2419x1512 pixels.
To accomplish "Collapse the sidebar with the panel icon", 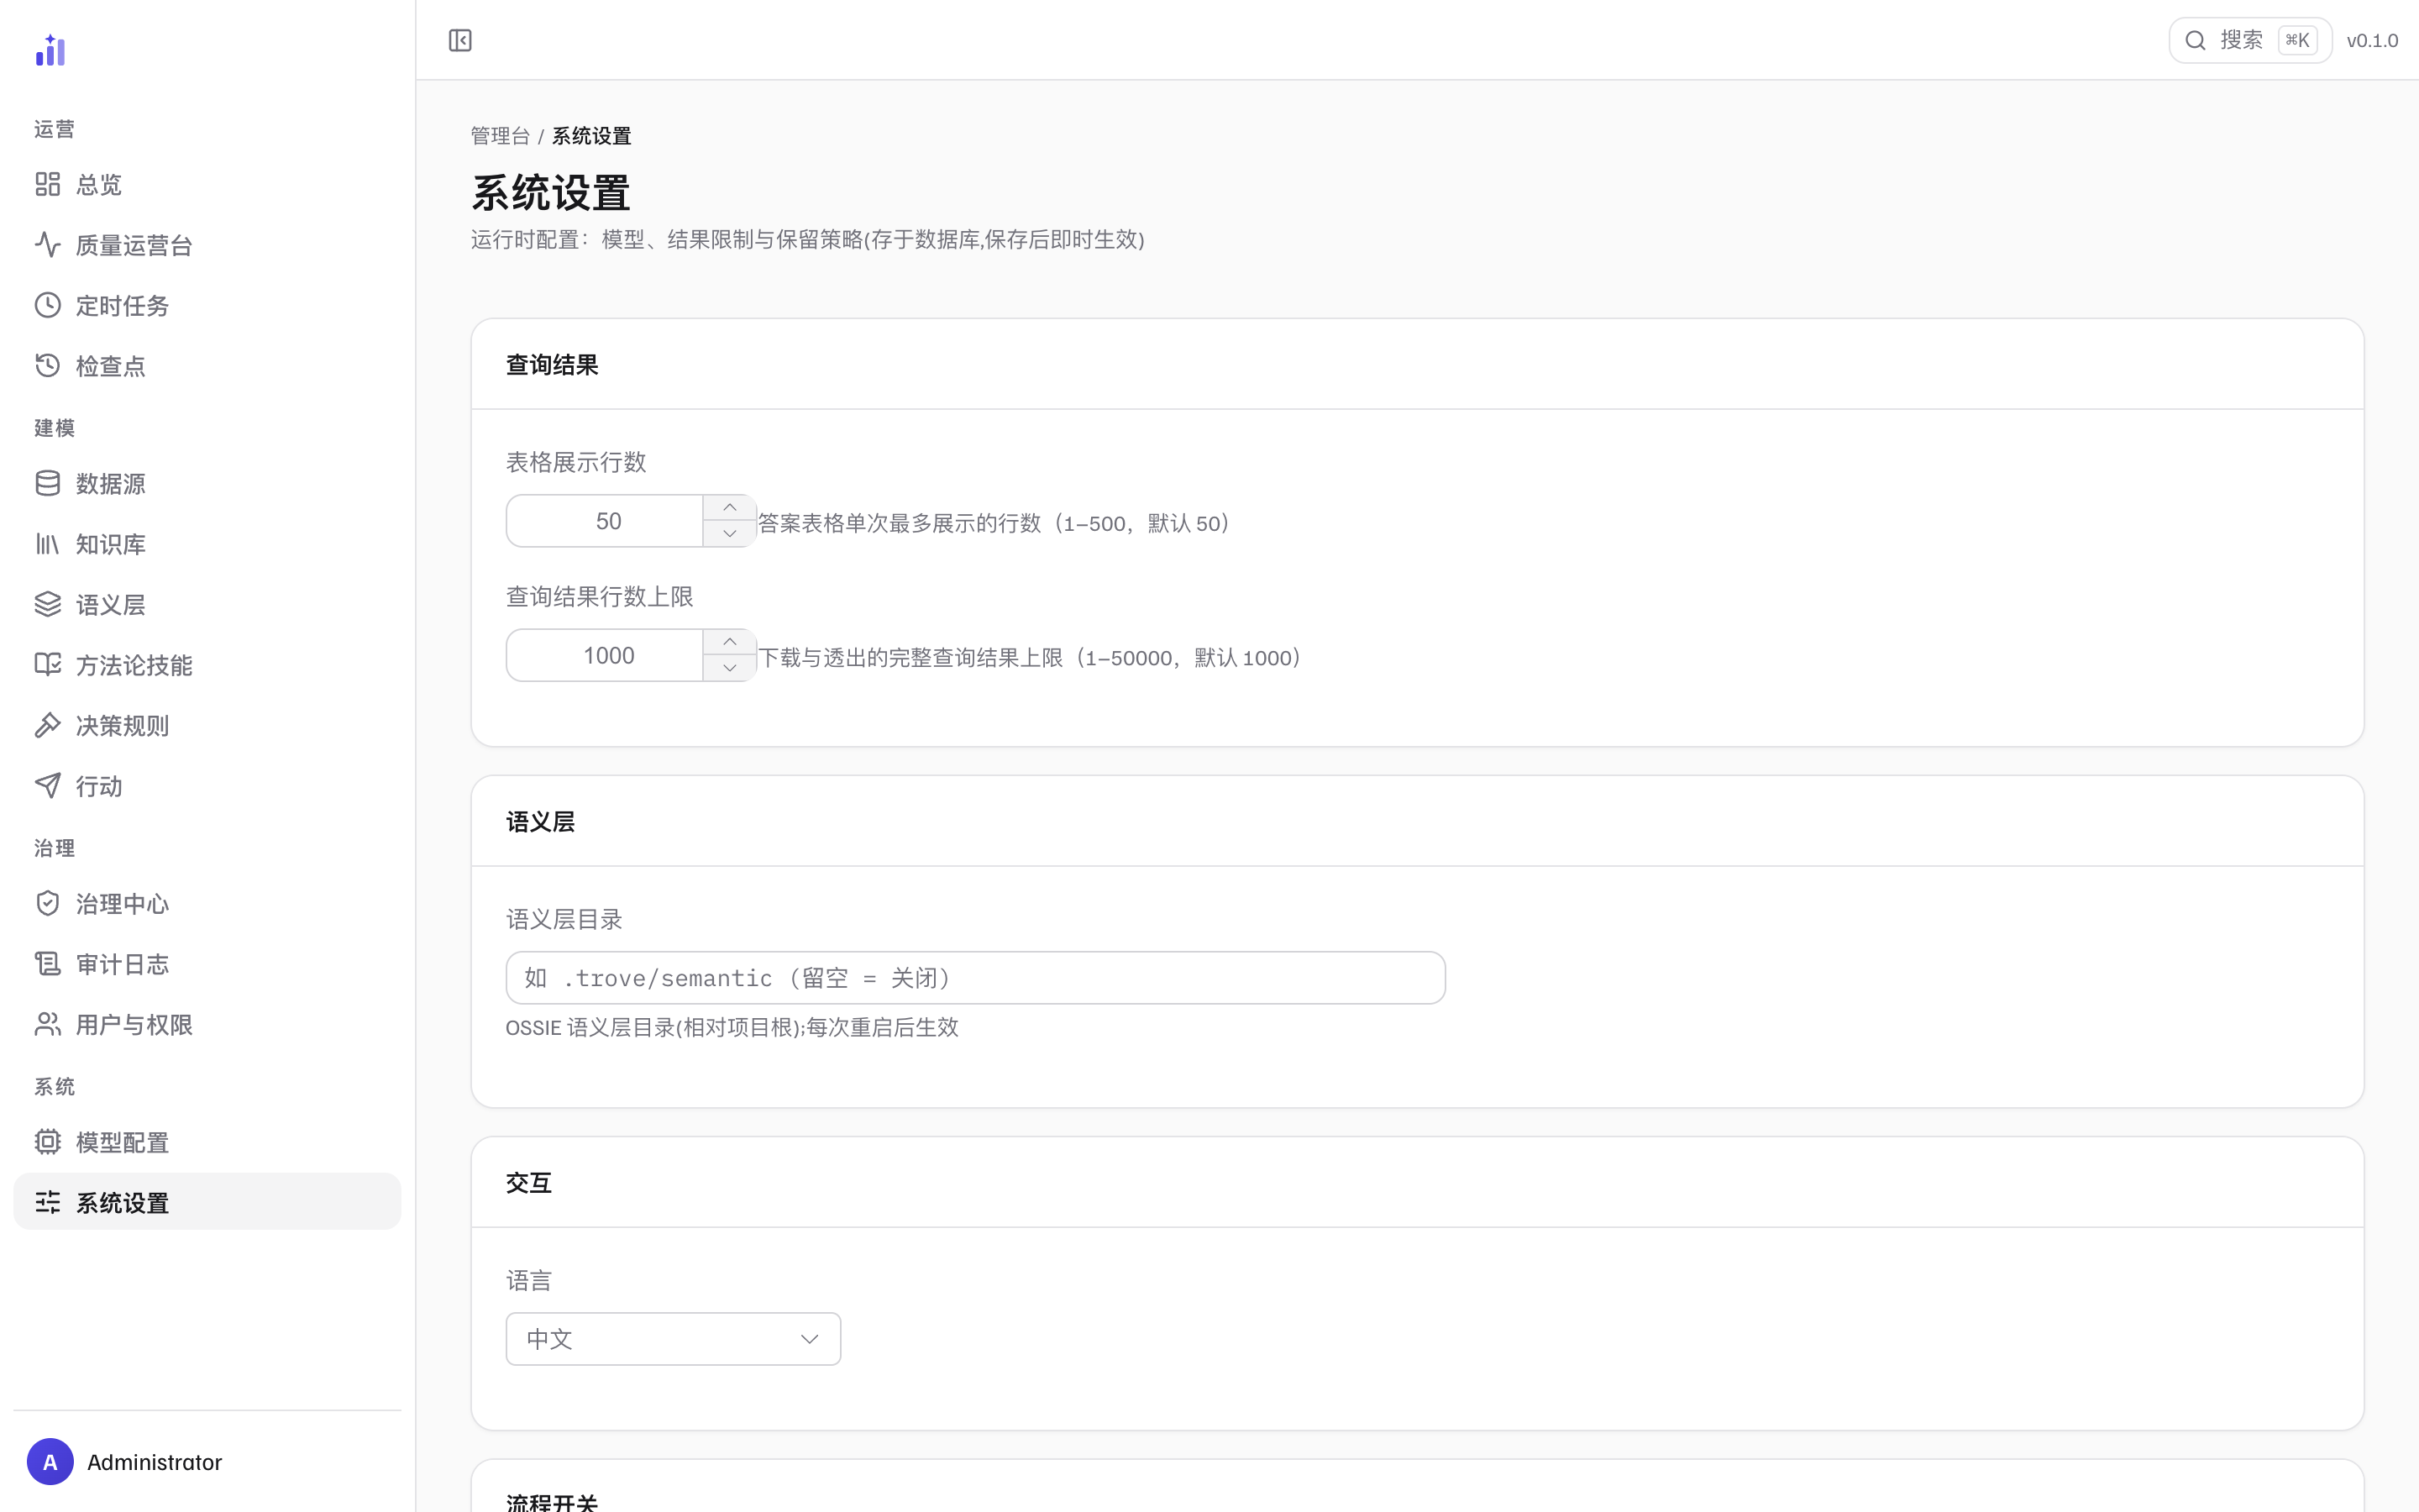I will (459, 40).
